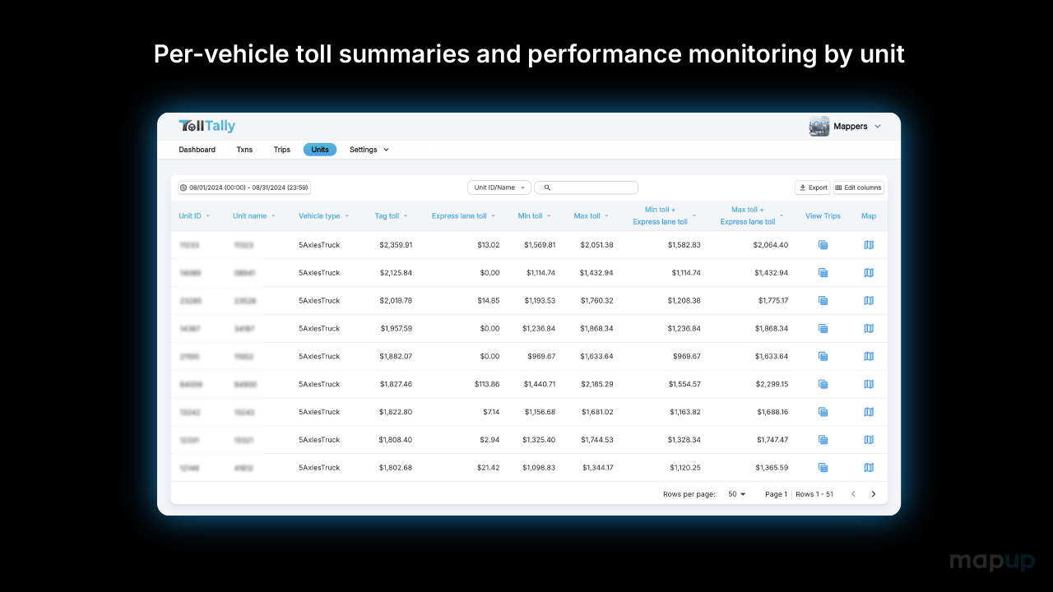Open Map icon for $2,125.84 row
The image size is (1053, 592).
pos(869,273)
